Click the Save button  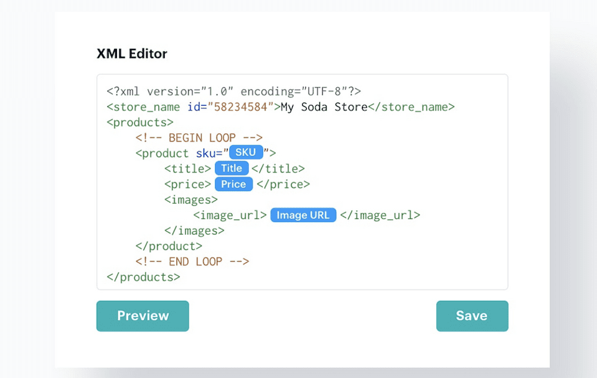click(472, 316)
